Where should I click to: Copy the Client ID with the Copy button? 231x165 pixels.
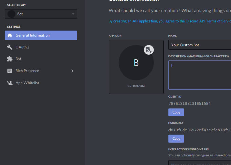click(176, 112)
